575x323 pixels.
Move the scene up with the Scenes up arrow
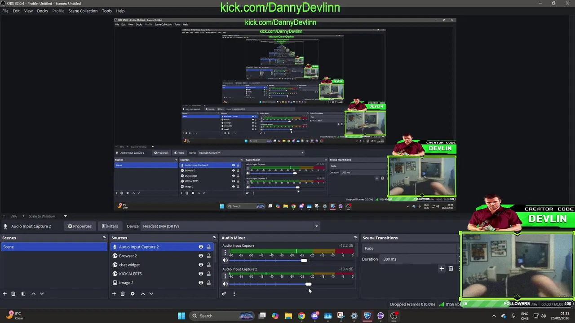pos(33,294)
